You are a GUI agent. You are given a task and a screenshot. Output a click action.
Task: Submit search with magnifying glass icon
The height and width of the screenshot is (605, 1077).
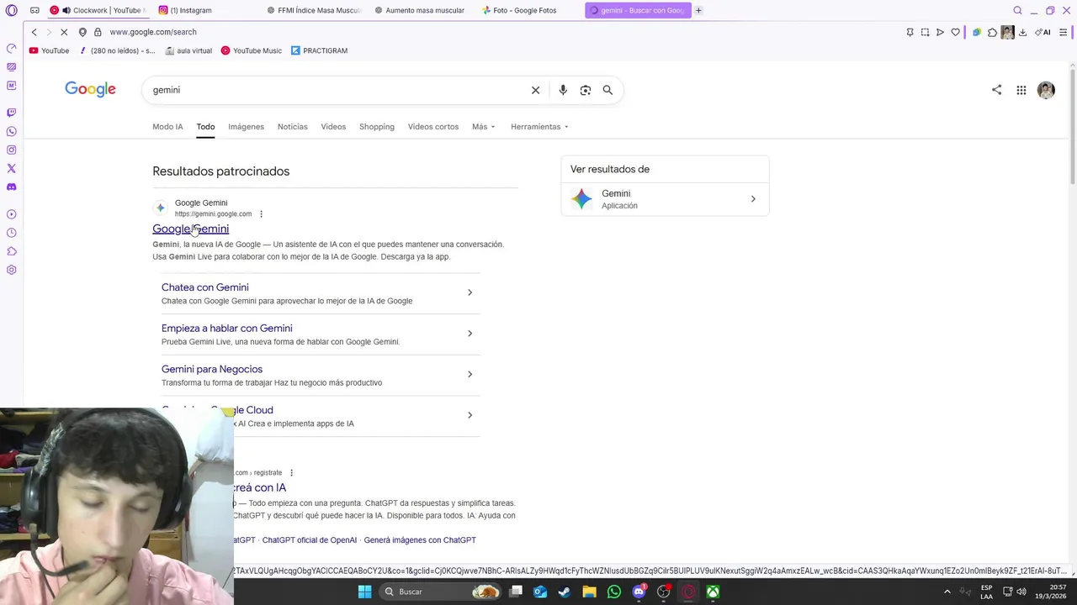pyautogui.click(x=607, y=90)
